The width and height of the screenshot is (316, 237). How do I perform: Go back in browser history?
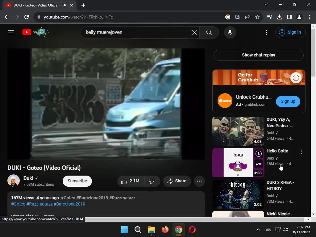point(7,17)
